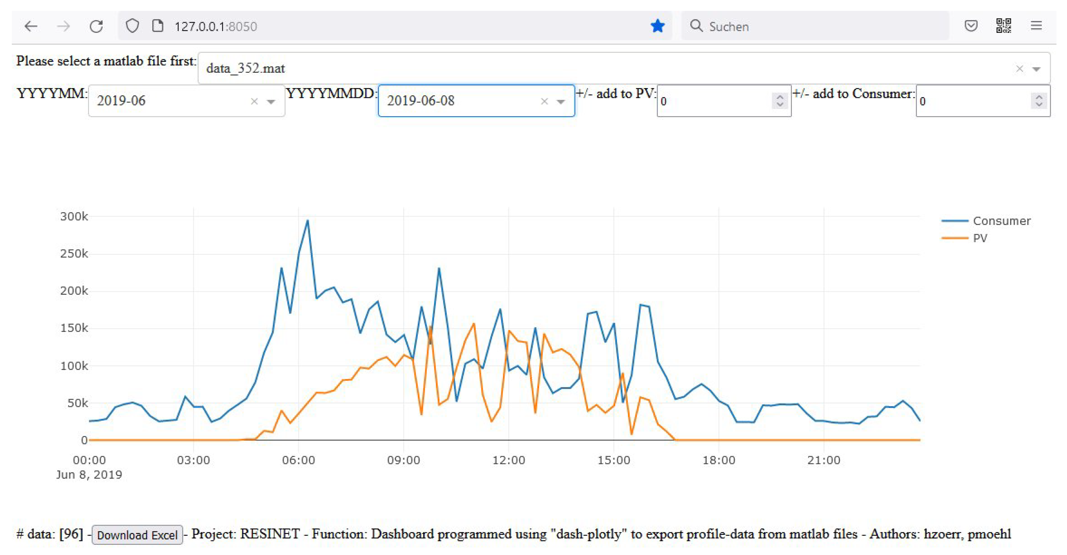Open the Pocket save icon
This screenshot has width=1067, height=555.
(971, 26)
